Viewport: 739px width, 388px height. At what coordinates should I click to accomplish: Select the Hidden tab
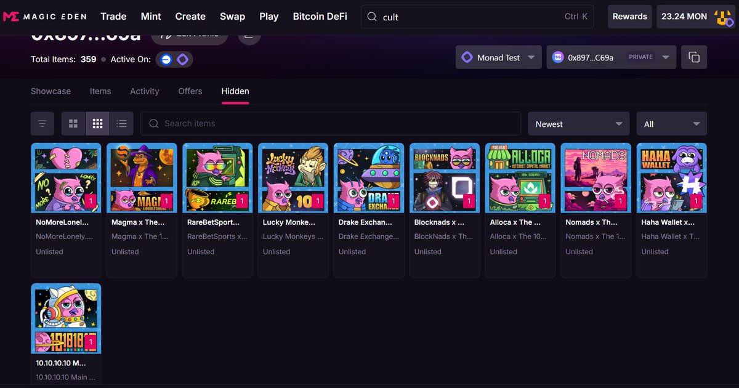(x=235, y=91)
